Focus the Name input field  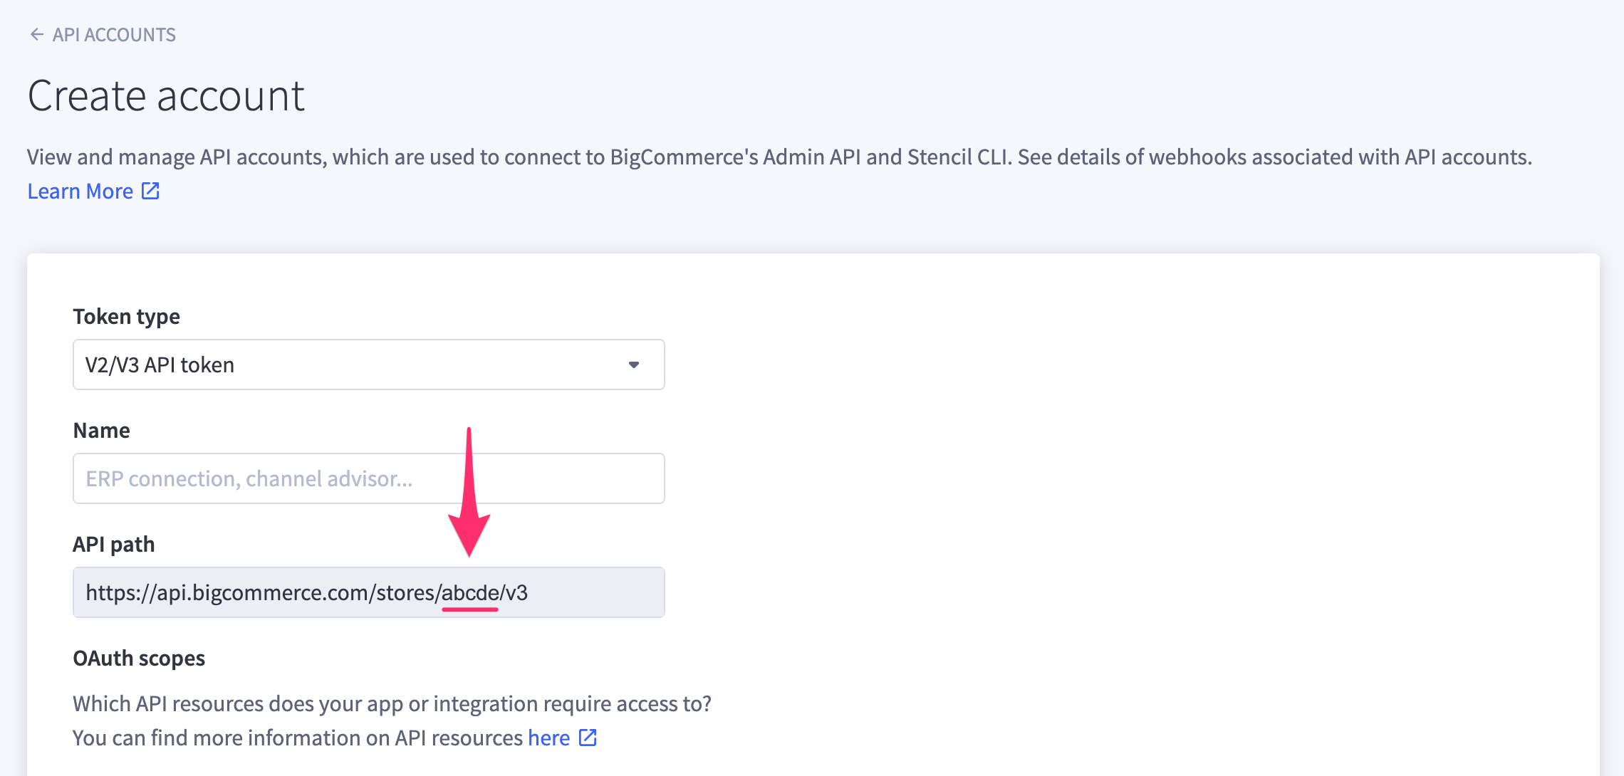[368, 478]
